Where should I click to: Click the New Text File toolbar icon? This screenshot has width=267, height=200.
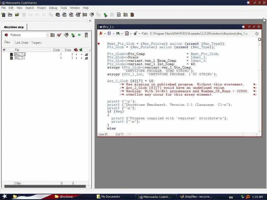click(3, 15)
